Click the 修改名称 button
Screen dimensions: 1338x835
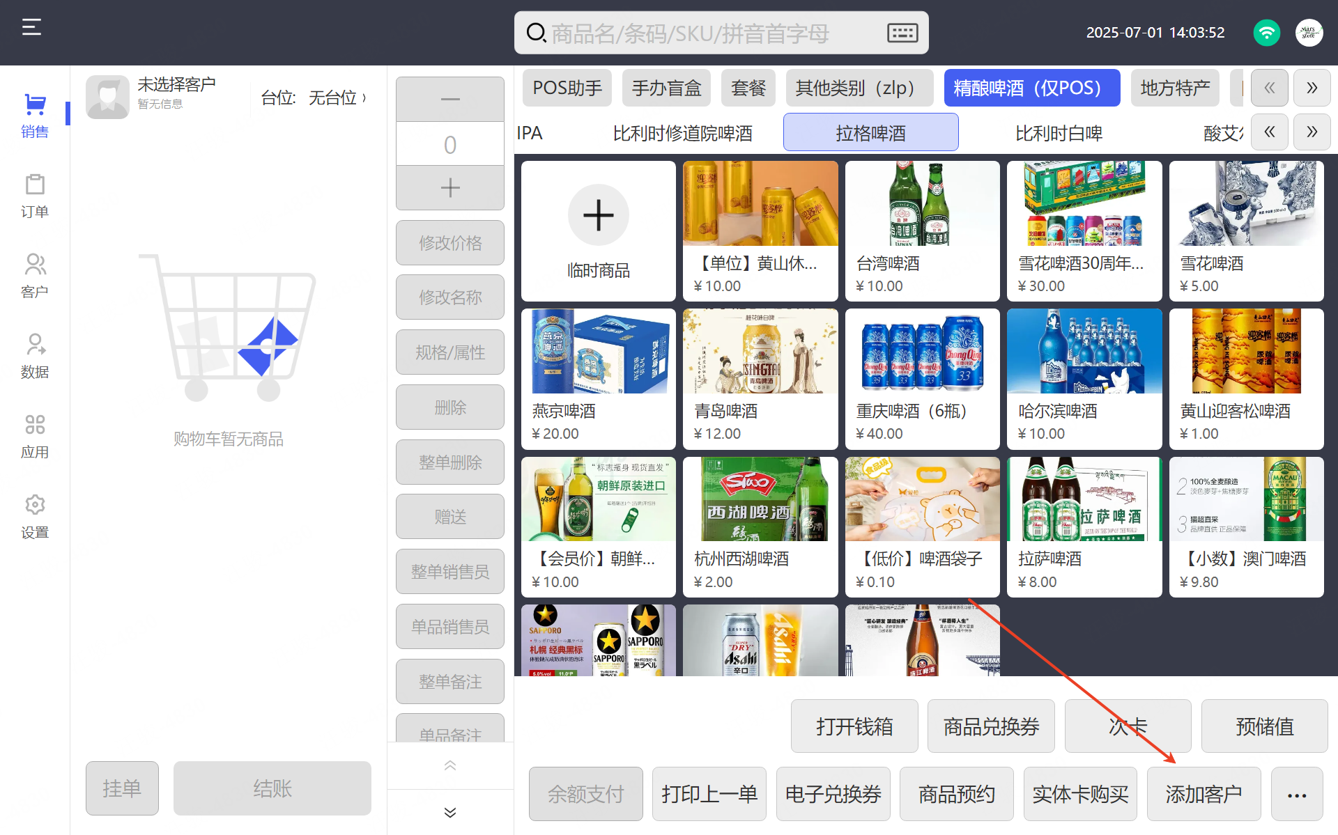[450, 297]
